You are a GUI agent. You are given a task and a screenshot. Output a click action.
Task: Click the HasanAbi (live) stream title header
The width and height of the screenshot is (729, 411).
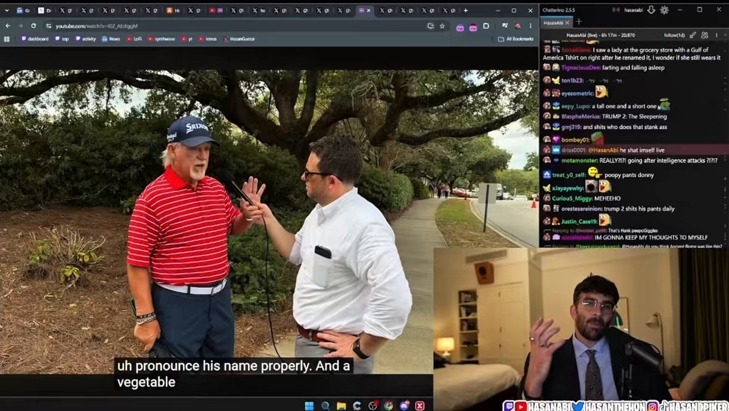click(600, 36)
